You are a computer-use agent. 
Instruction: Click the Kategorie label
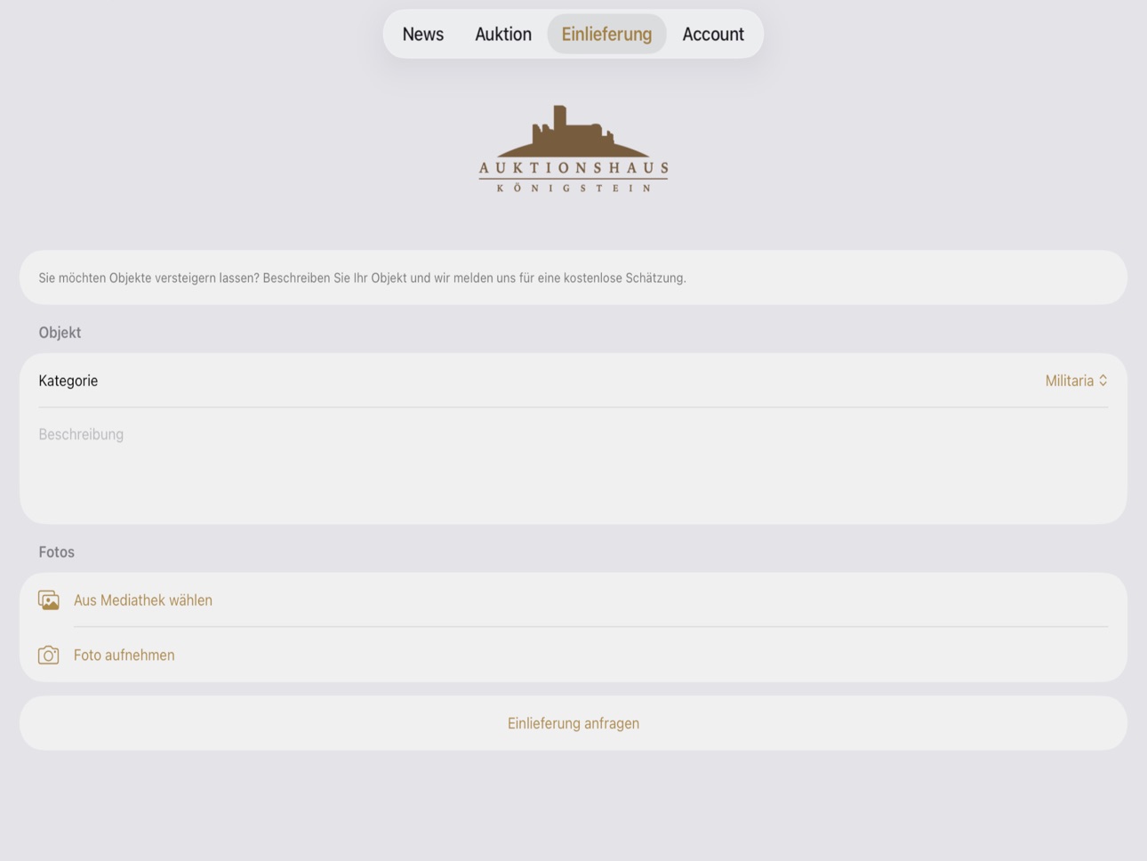(x=68, y=381)
